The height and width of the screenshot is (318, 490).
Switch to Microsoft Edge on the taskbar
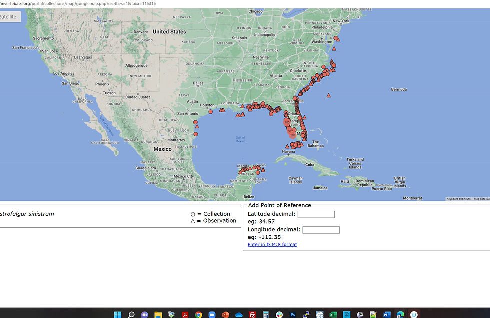click(x=400, y=314)
